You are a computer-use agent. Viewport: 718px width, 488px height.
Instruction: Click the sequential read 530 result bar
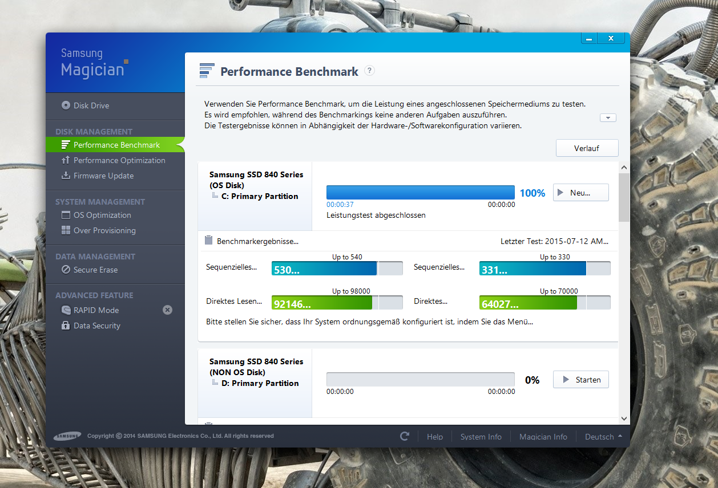[x=337, y=268]
